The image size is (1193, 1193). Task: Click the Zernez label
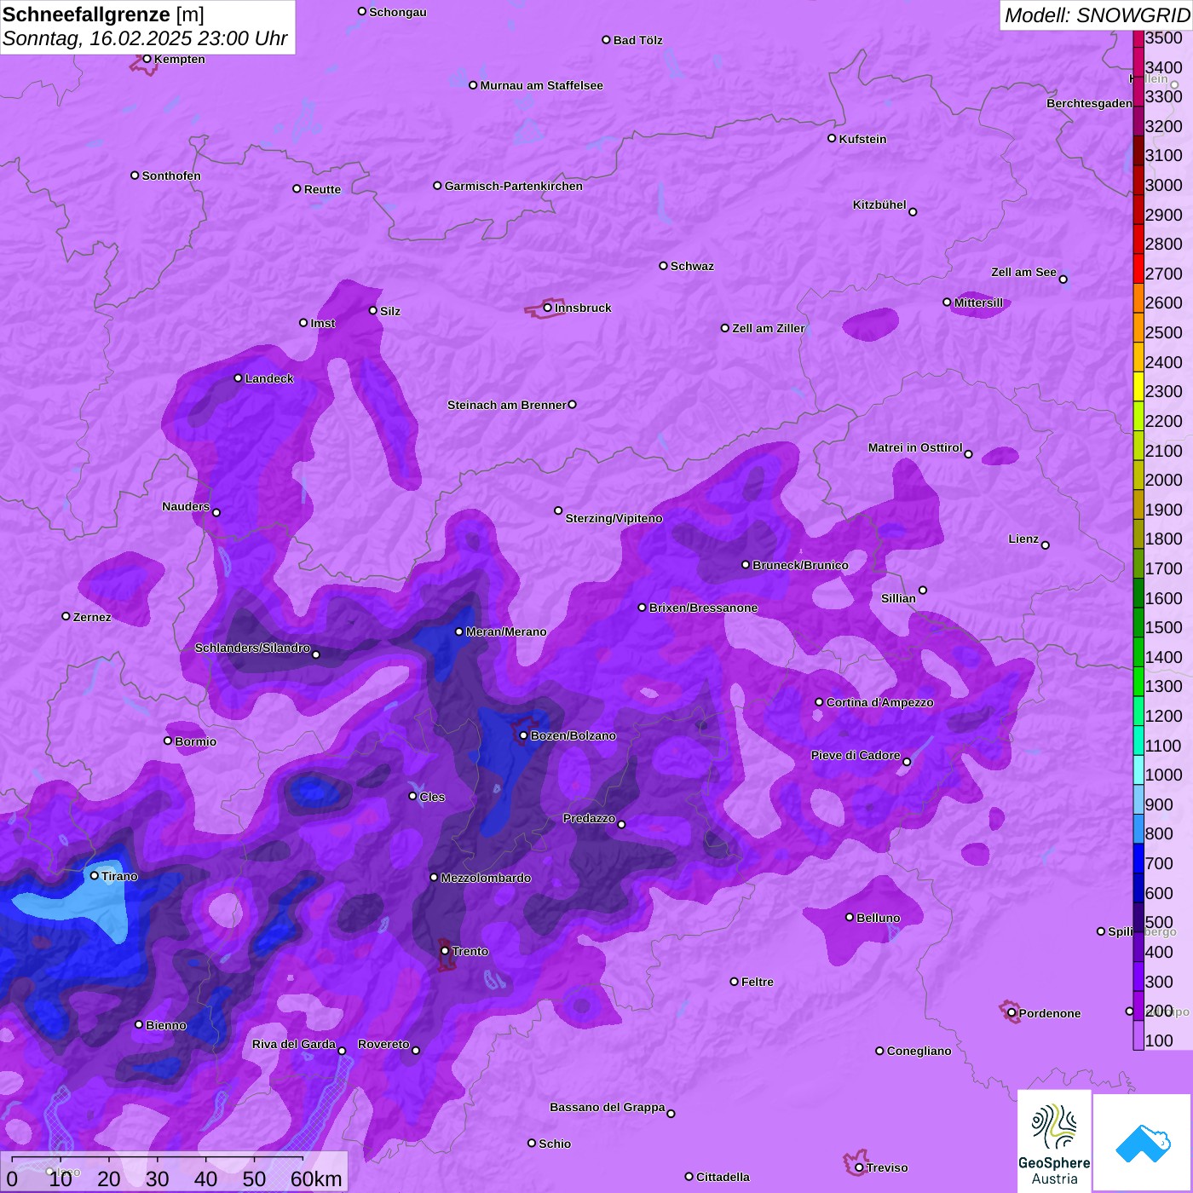[92, 617]
